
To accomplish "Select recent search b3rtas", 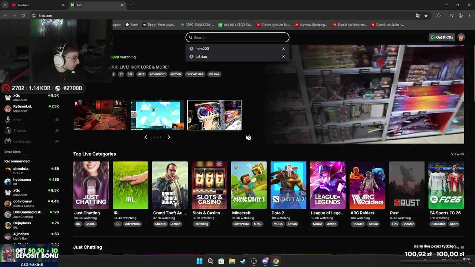I will point(202,57).
